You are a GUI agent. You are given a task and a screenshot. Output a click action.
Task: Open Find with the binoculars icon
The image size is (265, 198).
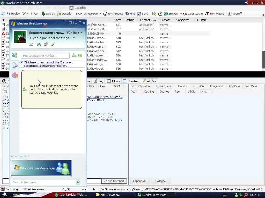[130, 14]
